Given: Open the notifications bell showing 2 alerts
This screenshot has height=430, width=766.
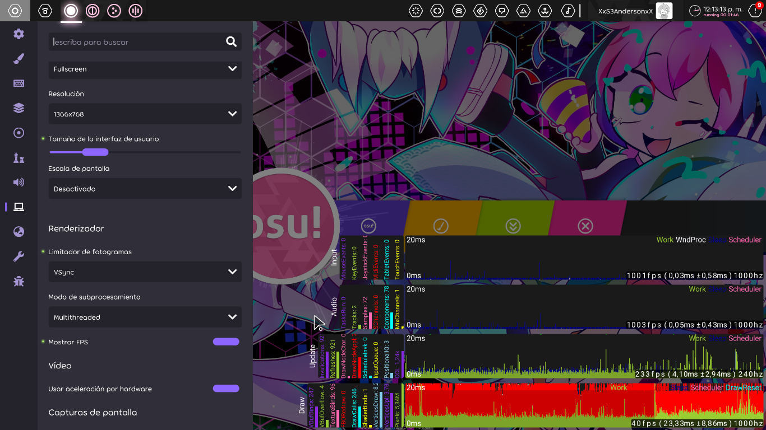Looking at the screenshot, I should [755, 10].
